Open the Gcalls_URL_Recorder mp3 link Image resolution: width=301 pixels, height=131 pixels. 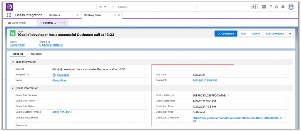click(x=238, y=119)
